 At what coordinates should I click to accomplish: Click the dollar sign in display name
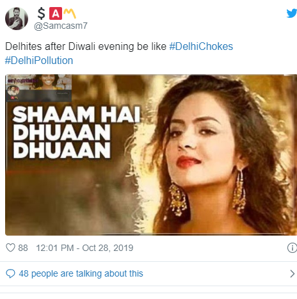[x=41, y=13]
